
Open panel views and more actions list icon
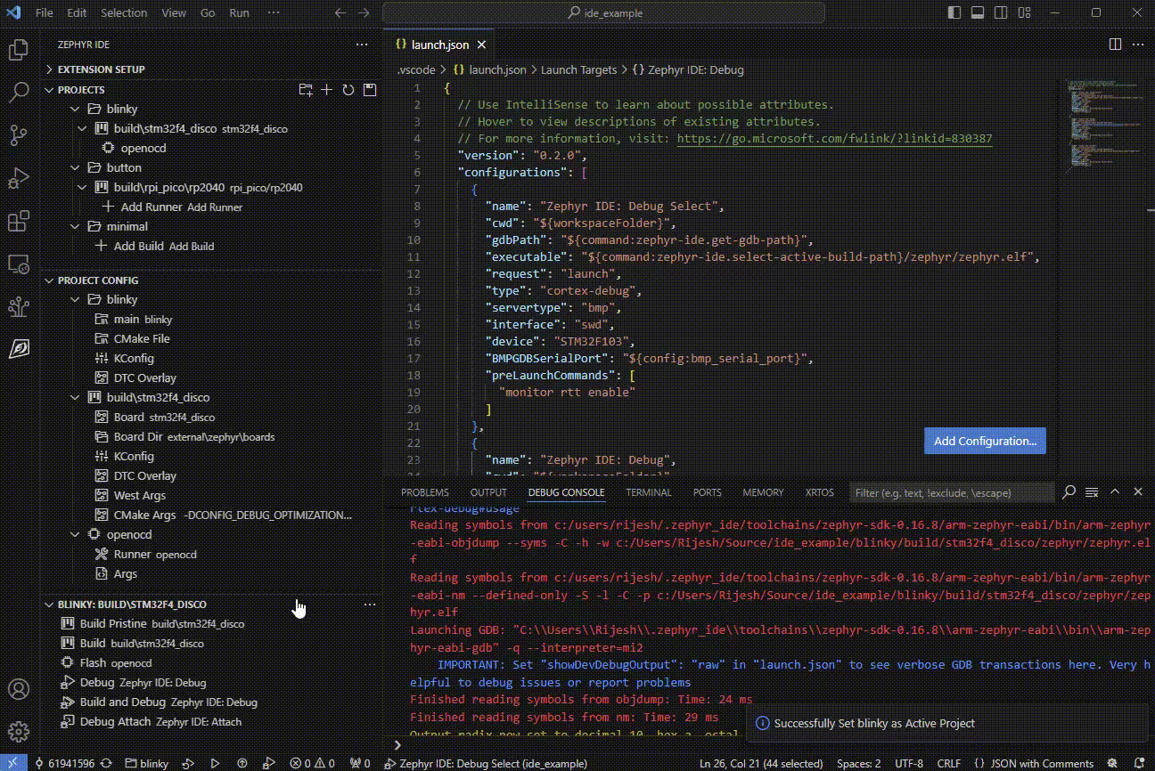[x=1092, y=491]
